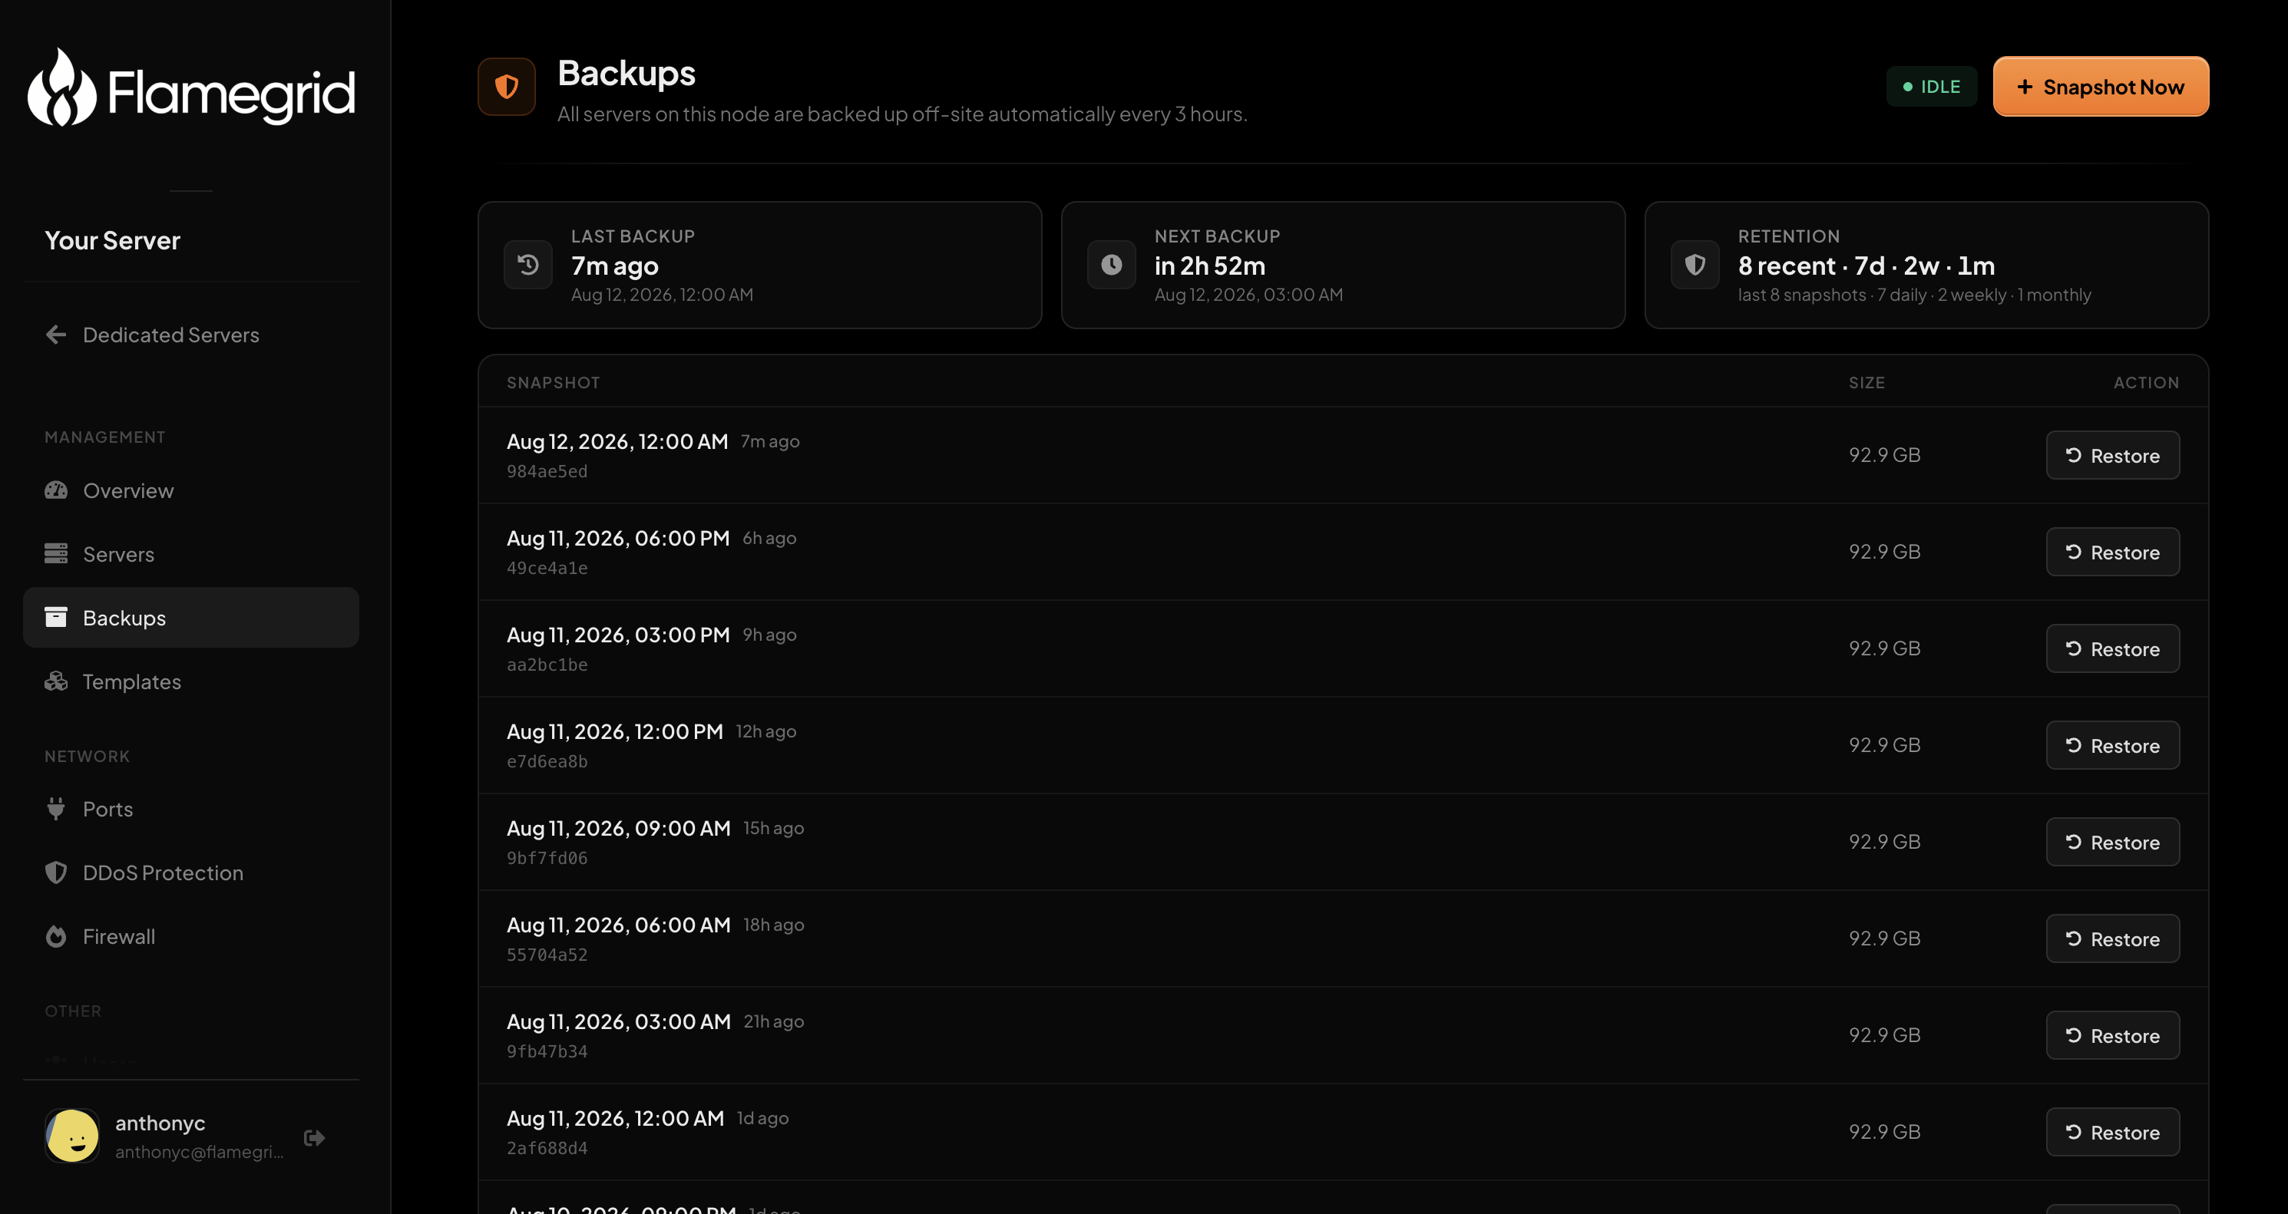Click the 'Aug 11, 2026, 06:00 PM' timestamp
Image resolution: width=2288 pixels, height=1214 pixels.
coord(618,538)
